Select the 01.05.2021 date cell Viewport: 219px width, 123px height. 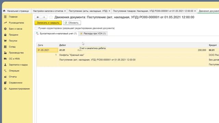click(x=47, y=50)
